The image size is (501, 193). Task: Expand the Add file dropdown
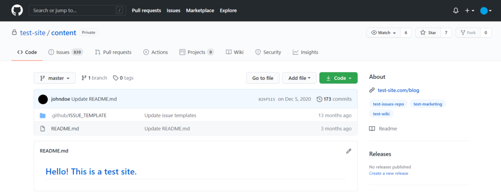click(299, 78)
